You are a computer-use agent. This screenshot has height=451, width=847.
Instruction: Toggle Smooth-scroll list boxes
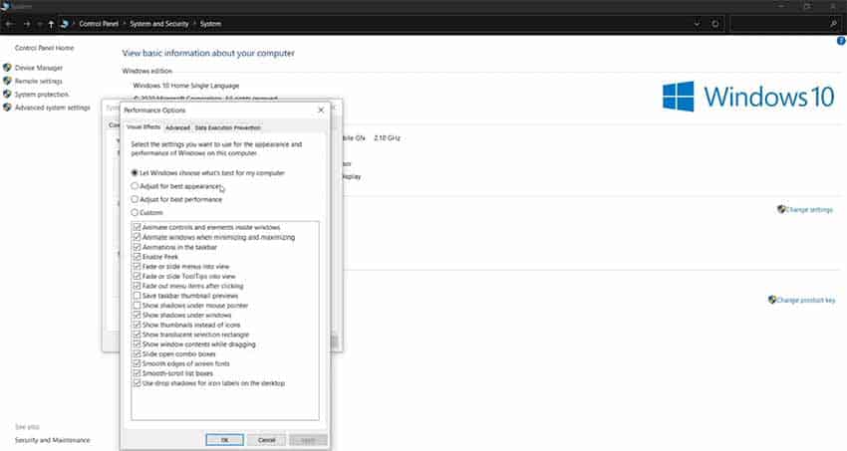(138, 373)
